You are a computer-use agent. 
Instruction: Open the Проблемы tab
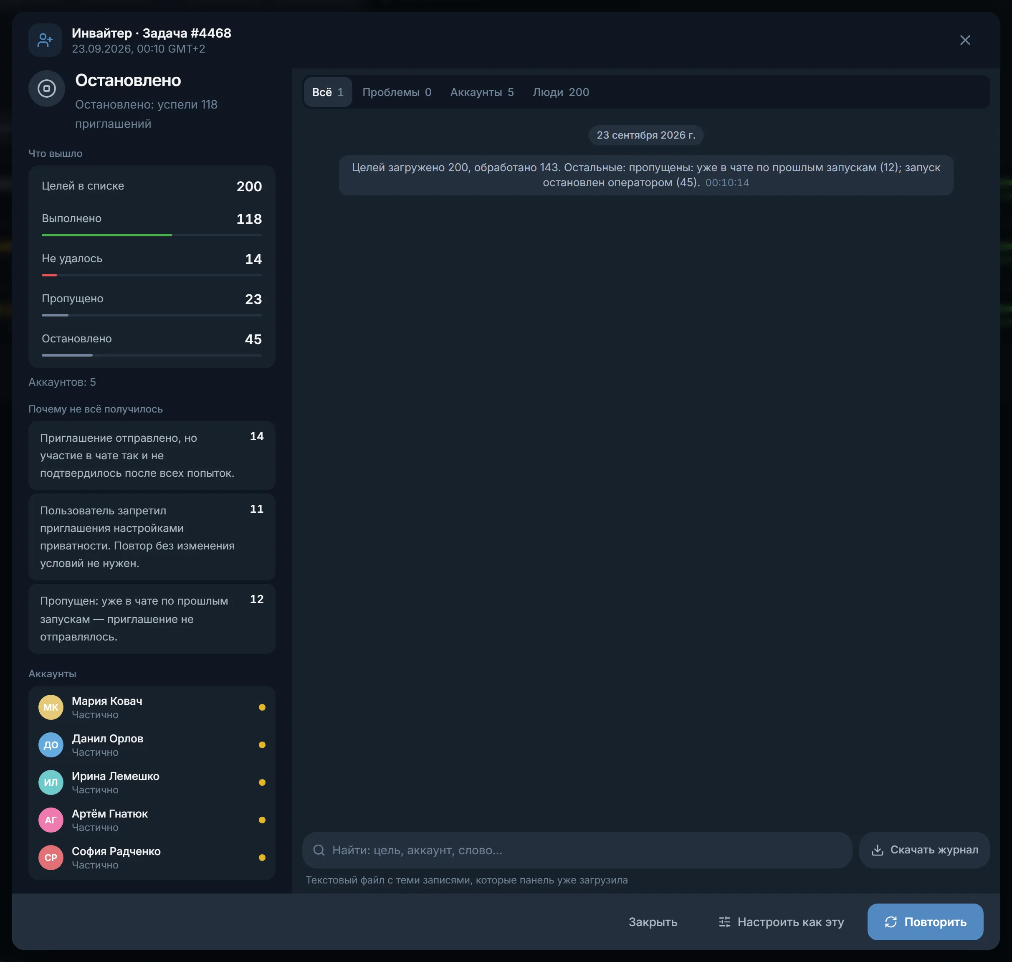[397, 92]
